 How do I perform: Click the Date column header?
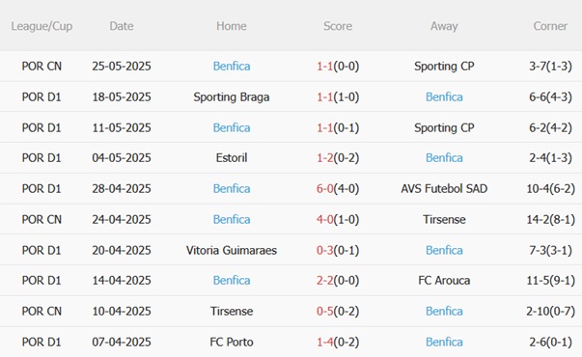(122, 26)
